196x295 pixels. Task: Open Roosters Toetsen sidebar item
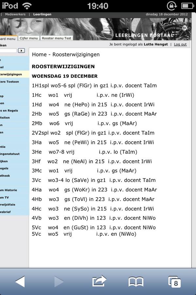pos(14,82)
